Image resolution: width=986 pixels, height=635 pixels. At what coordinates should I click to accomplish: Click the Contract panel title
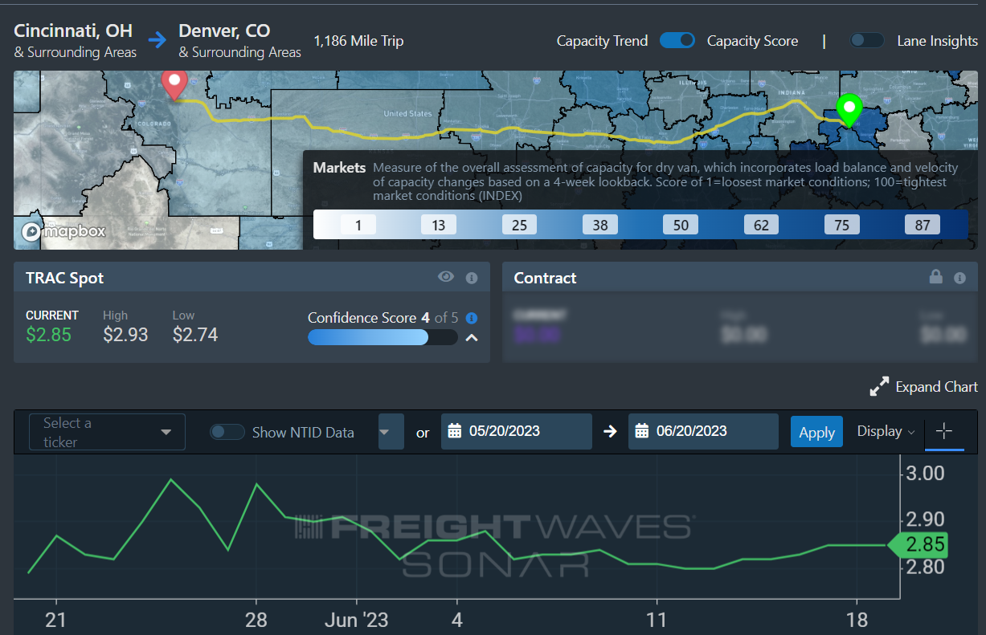click(x=545, y=278)
